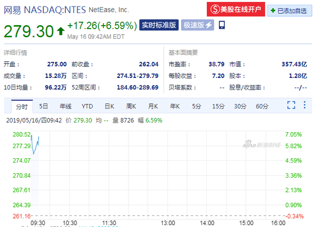This screenshot has height=227, width=317.
Task: Click the 280.52 price axis label
Action: pyautogui.click(x=22, y=135)
